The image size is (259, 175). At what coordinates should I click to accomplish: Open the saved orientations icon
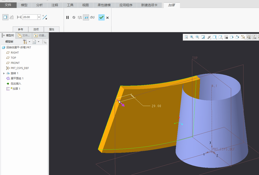coord(220,37)
